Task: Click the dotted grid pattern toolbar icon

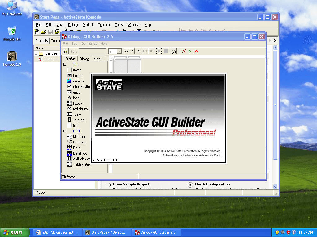Action: click(x=138, y=51)
